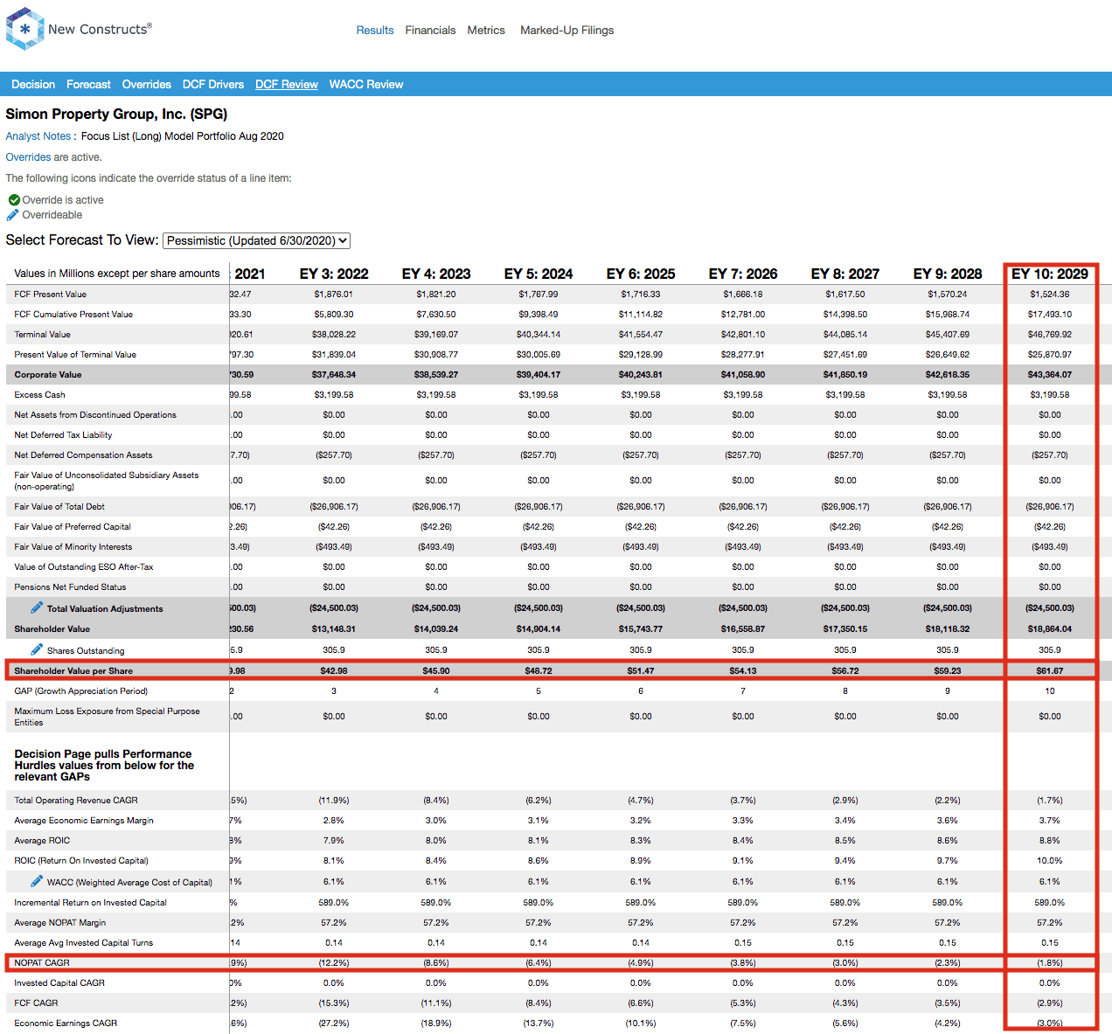Select the EY 3: 2022 column header
Image resolution: width=1112 pixels, height=1034 pixels.
(x=334, y=274)
